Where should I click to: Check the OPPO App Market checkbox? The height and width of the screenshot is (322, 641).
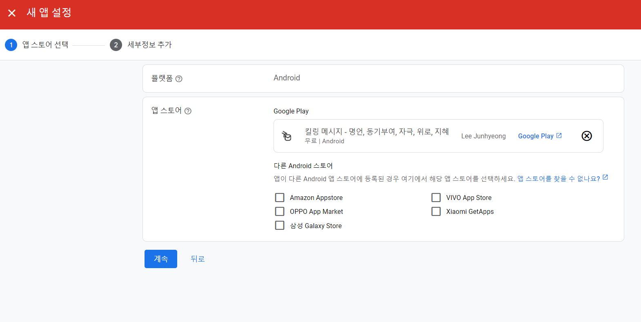coord(280,211)
